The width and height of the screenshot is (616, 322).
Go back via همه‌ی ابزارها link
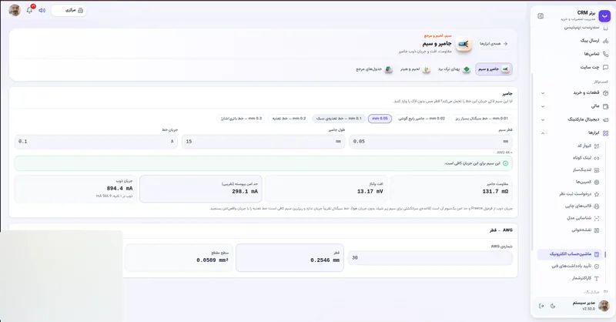coord(494,44)
